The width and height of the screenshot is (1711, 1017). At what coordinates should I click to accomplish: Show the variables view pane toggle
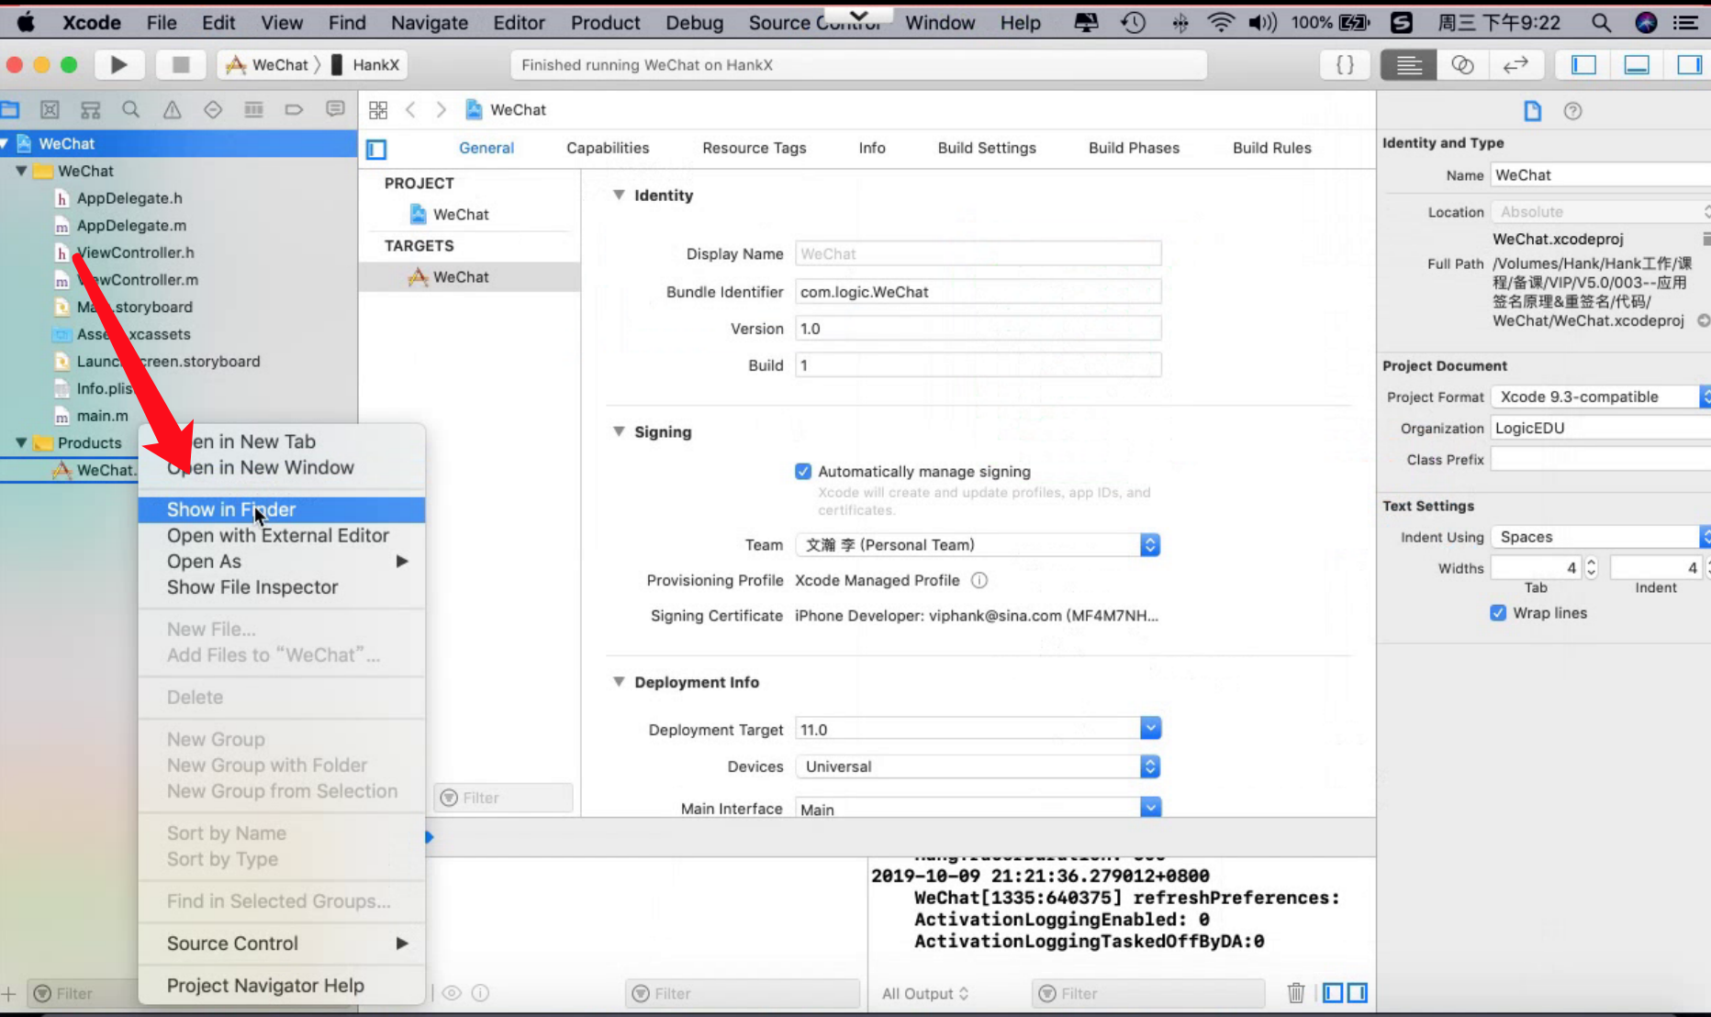(1333, 992)
